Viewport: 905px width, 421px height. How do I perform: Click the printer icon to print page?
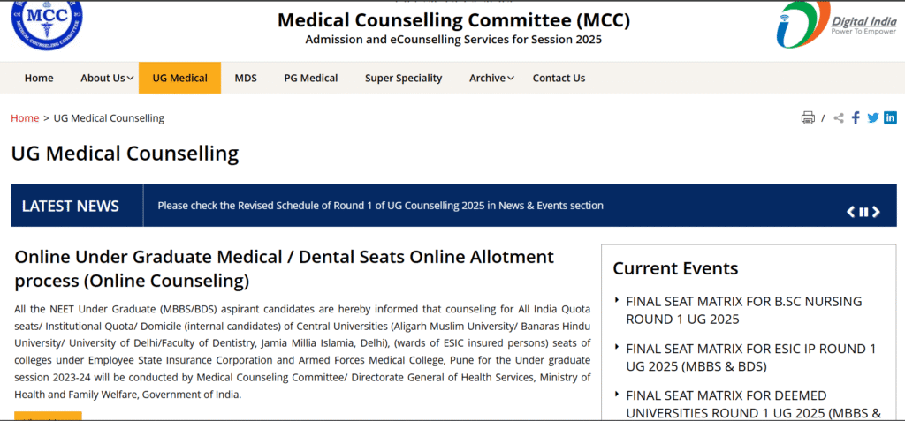808,118
